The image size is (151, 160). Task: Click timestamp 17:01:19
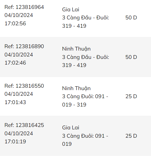pos(15,141)
